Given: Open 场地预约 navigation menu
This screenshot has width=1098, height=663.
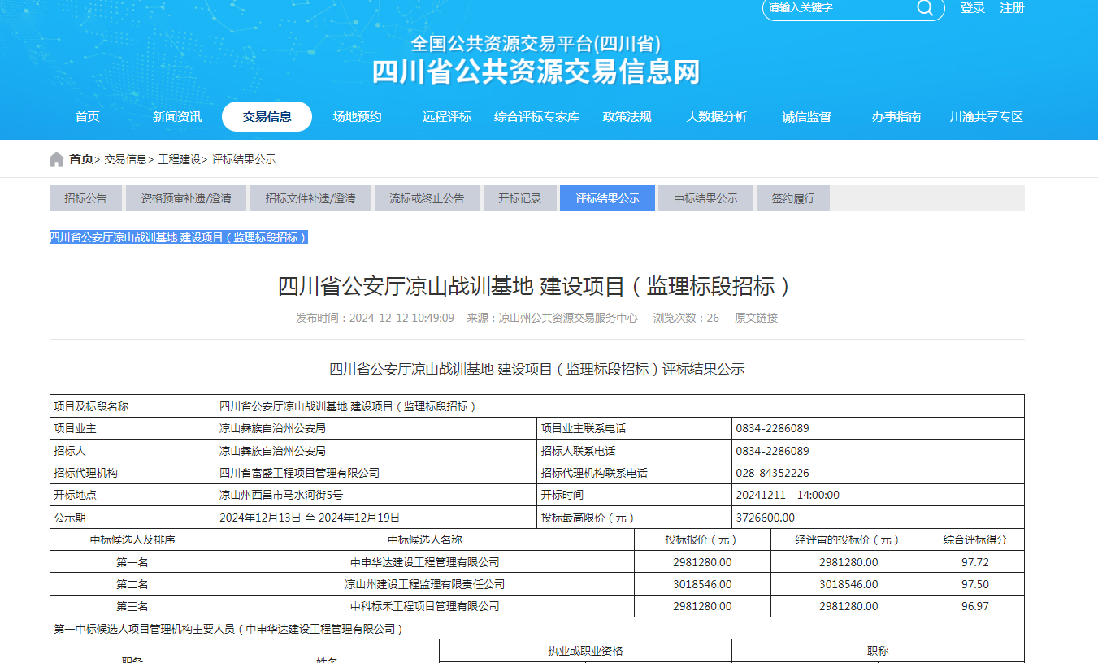Looking at the screenshot, I should 357,117.
